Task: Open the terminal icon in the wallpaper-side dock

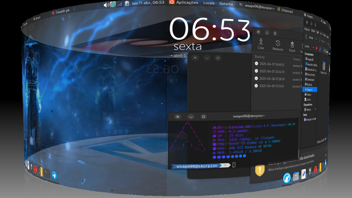Action: point(47,173)
